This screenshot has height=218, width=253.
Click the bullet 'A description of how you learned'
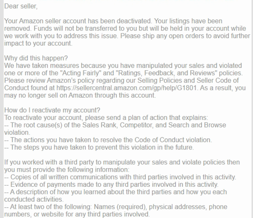(115, 196)
